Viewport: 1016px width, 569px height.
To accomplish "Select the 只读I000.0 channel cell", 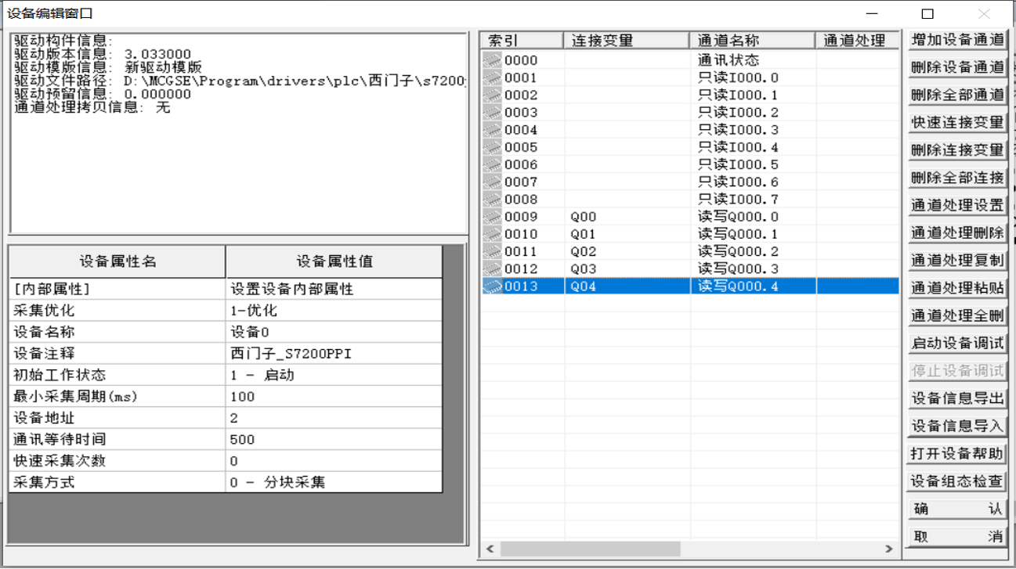I will click(x=753, y=77).
